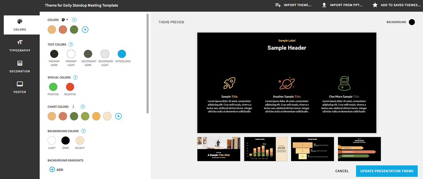Edit the Secondary Light text color
The height and width of the screenshot is (179, 423).
pyautogui.click(x=105, y=54)
